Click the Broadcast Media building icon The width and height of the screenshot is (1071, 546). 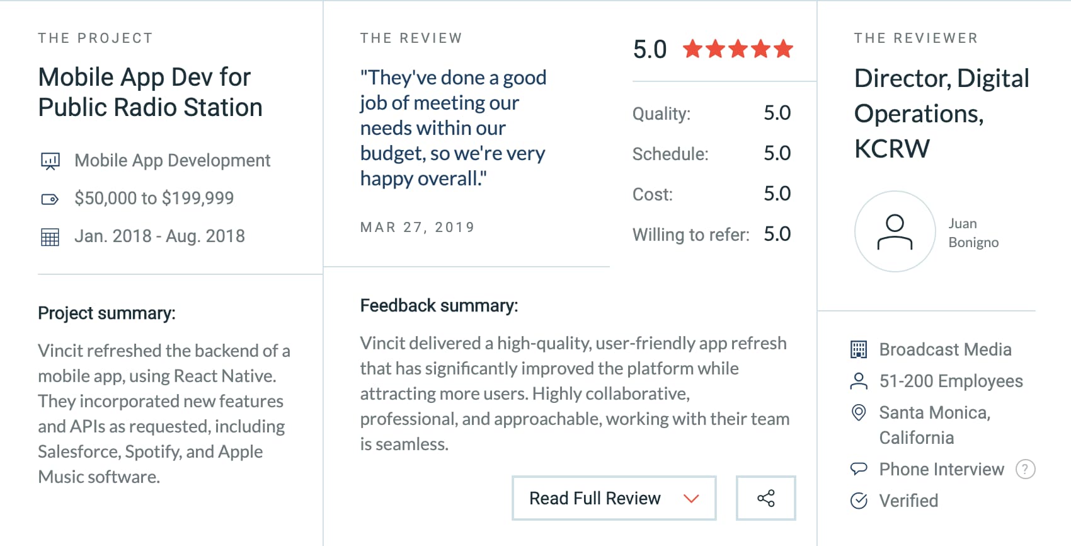pos(859,349)
